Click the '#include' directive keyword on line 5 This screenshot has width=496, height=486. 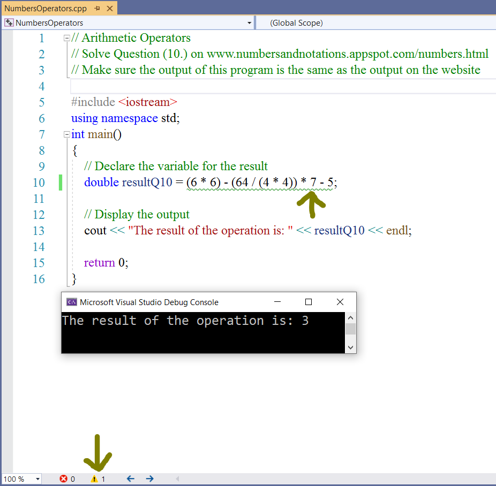93,102
